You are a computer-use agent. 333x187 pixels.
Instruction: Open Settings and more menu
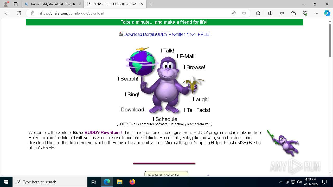316,13
